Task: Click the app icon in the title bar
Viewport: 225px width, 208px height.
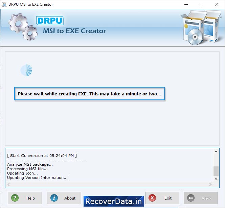Action: point(4,4)
